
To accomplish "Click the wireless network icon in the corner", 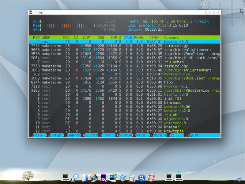I will pyautogui.click(x=239, y=180).
